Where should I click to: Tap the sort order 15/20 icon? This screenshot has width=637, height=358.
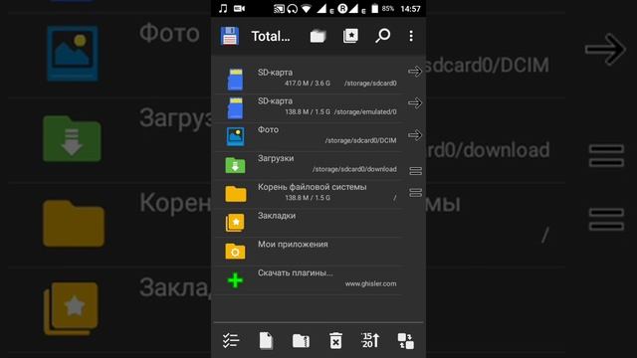[x=370, y=340]
